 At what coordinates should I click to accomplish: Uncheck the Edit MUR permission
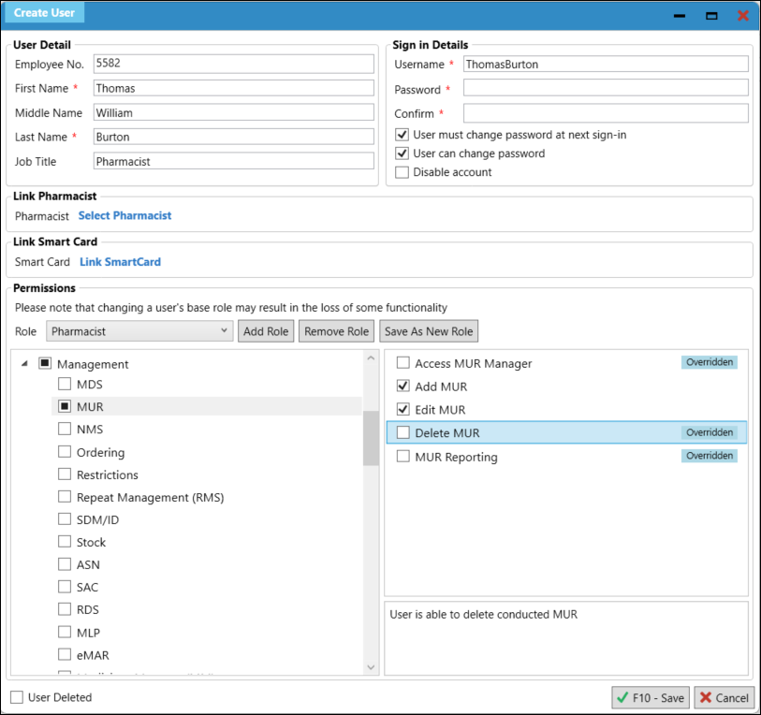(x=403, y=409)
